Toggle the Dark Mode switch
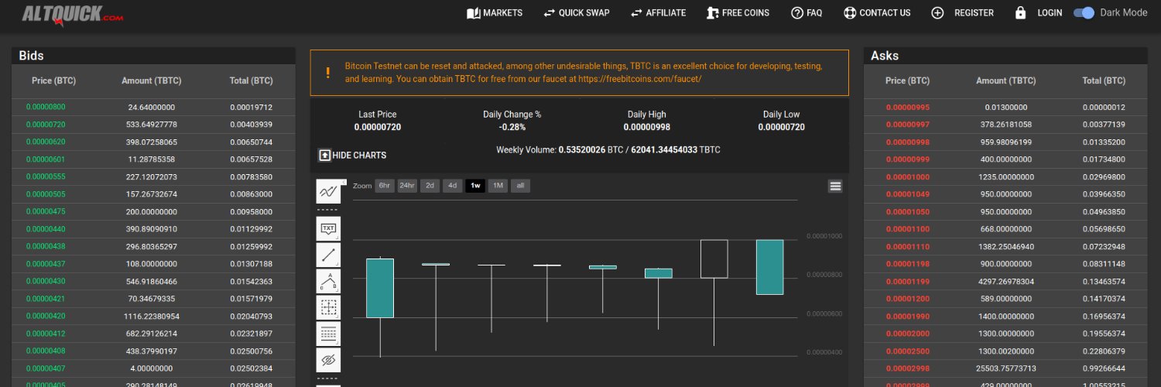This screenshot has height=387, width=1161. pyautogui.click(x=1084, y=13)
